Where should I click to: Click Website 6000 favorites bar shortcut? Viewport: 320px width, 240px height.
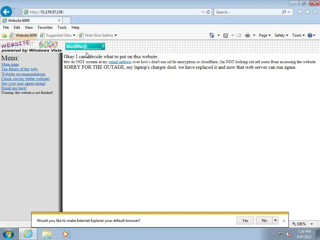tap(23, 35)
